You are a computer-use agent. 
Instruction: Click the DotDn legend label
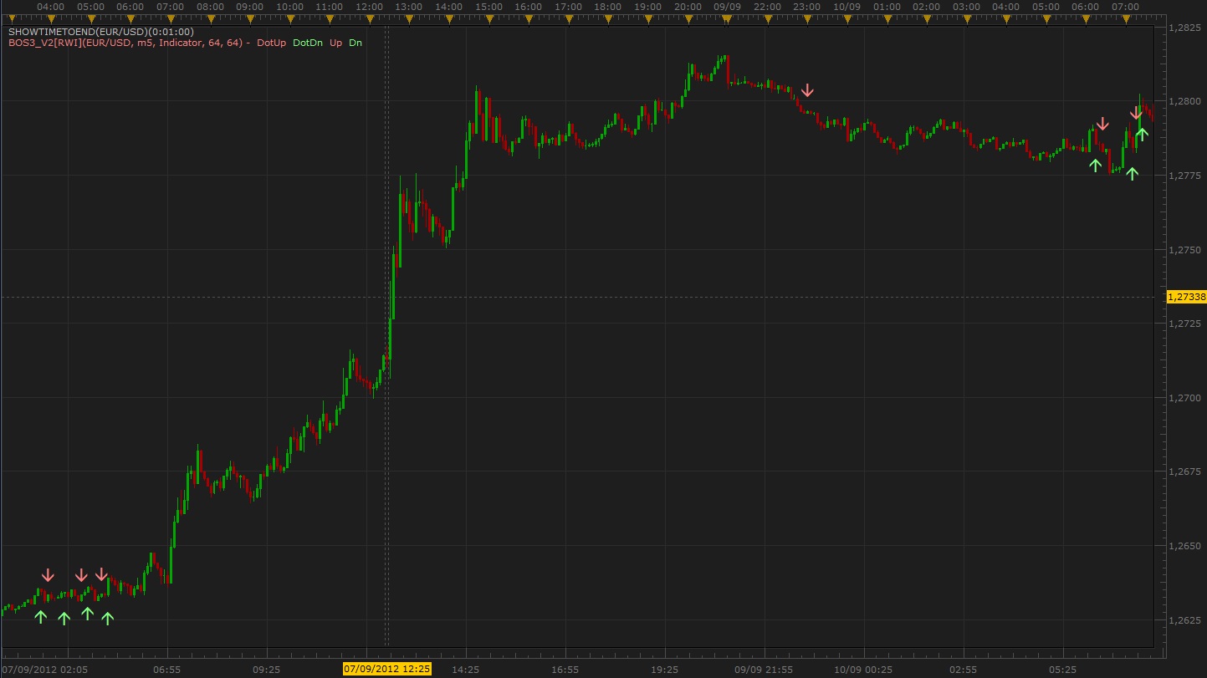(307, 43)
